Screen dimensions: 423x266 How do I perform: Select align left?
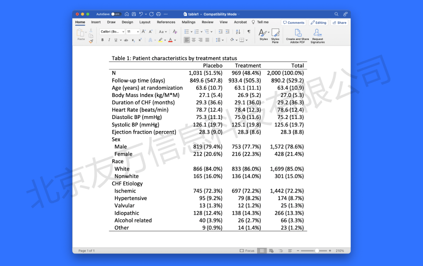pos(186,40)
